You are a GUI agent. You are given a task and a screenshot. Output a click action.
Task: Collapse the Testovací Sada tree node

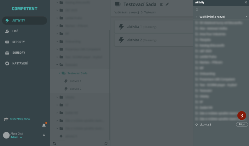[59, 73]
